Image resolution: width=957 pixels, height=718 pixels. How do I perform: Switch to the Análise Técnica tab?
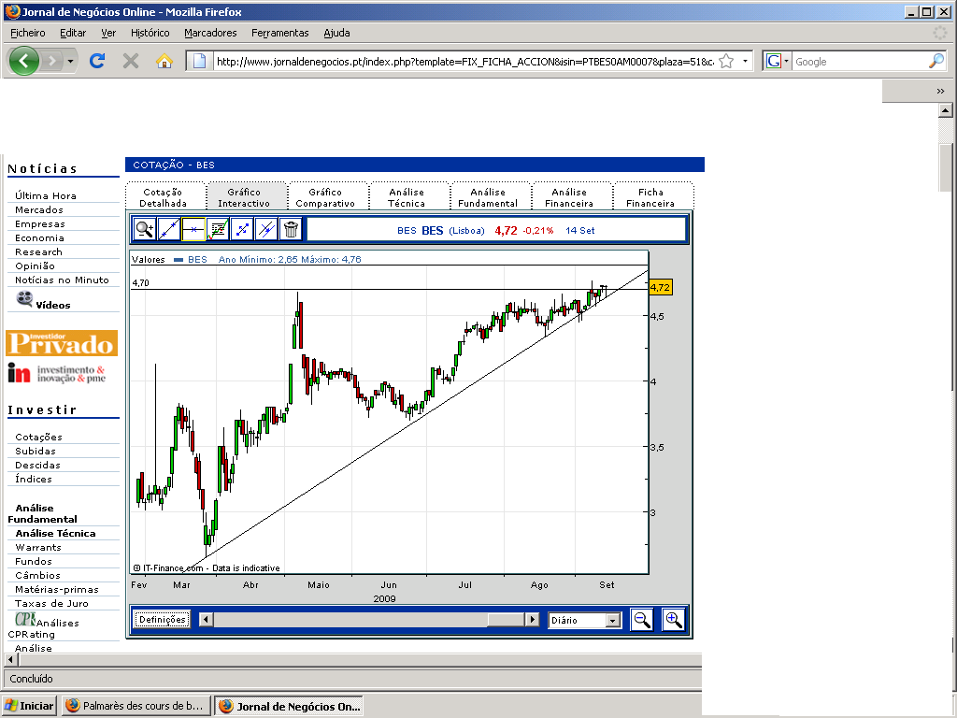point(407,198)
